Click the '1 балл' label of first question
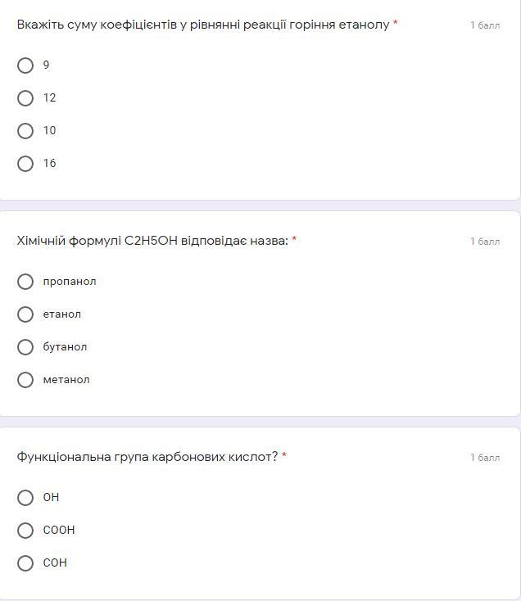 point(485,25)
